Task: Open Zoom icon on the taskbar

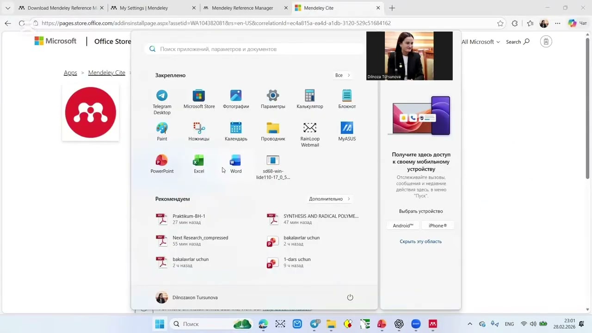Action: pos(415,324)
